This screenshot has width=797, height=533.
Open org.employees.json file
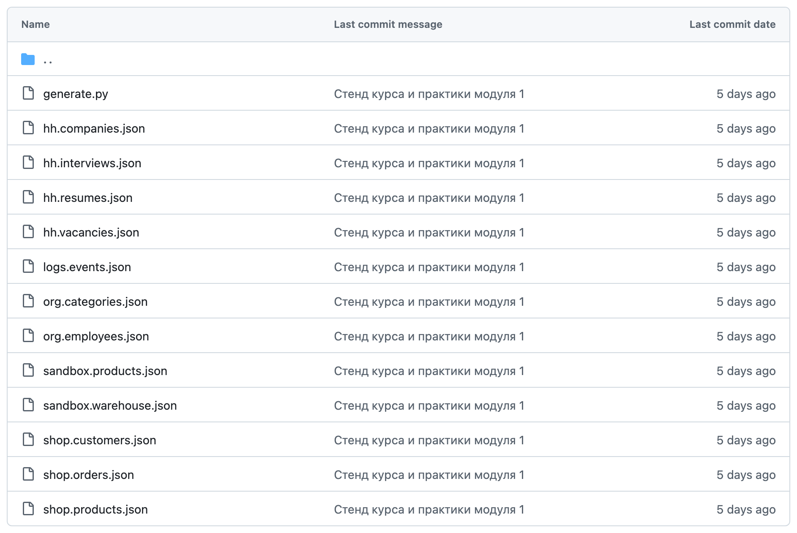tap(96, 336)
